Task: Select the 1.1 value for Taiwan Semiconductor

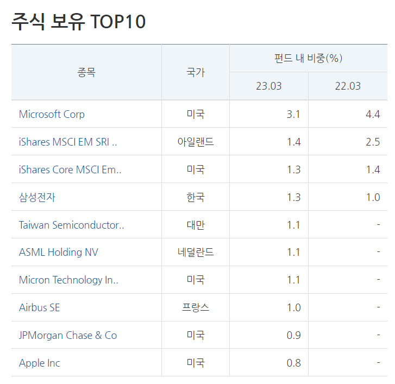Action: click(293, 225)
